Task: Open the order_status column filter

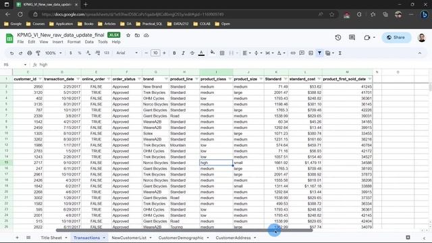Action: coord(139,79)
